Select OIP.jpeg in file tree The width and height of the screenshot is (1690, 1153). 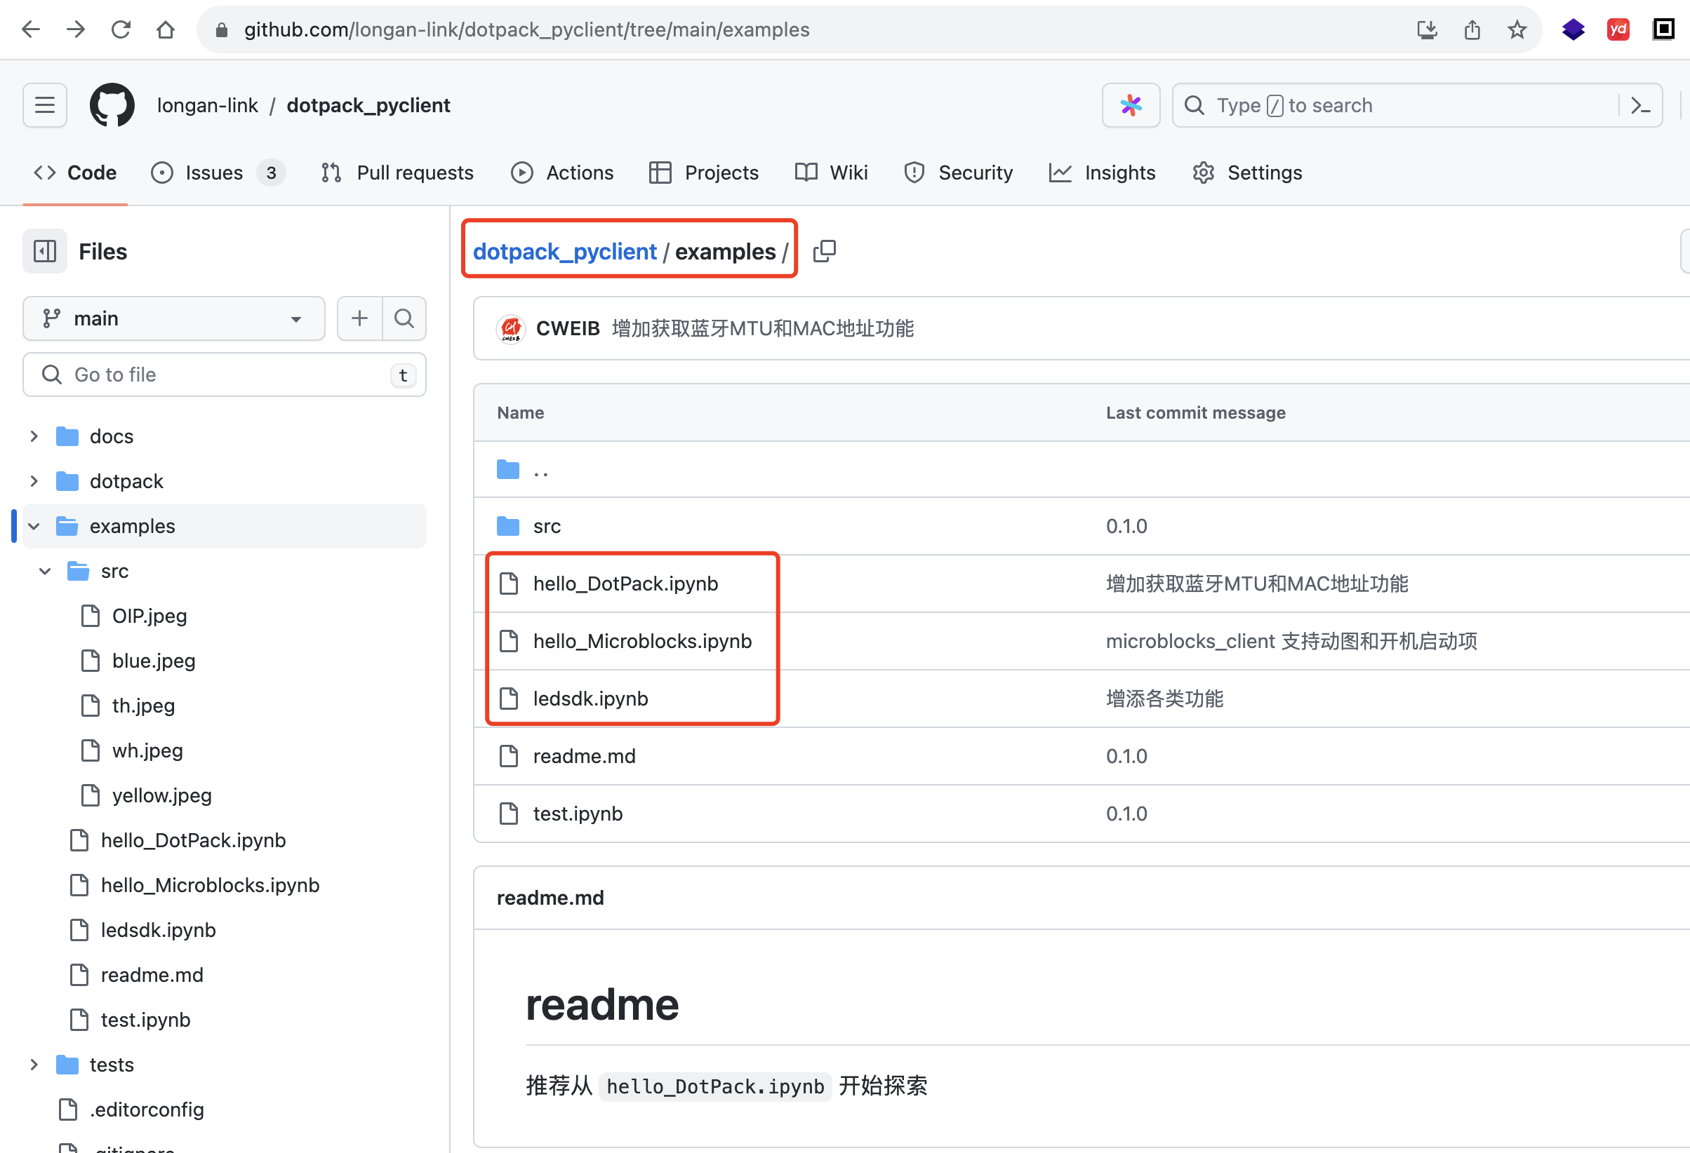pos(149,616)
